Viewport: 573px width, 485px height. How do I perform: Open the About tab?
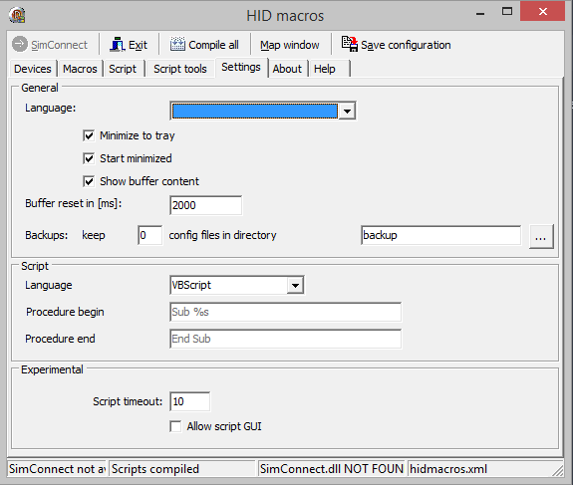click(287, 69)
